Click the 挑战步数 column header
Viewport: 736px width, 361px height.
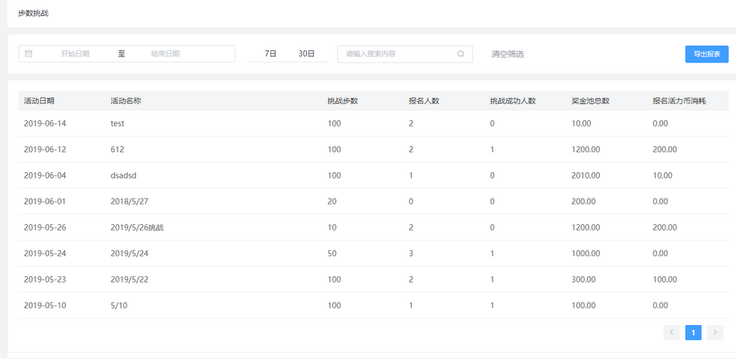[342, 101]
